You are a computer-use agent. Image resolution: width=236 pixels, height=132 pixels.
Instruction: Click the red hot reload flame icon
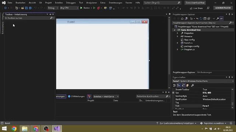click(98, 8)
